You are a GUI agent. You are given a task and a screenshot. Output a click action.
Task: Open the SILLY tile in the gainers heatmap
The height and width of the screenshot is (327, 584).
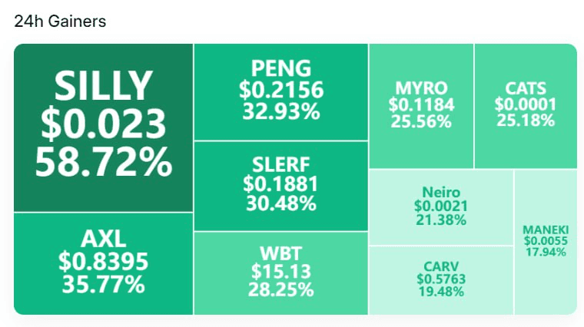pyautogui.click(x=104, y=128)
